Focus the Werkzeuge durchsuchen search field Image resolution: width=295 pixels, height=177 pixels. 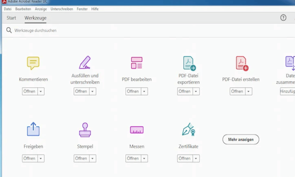tap(35, 30)
